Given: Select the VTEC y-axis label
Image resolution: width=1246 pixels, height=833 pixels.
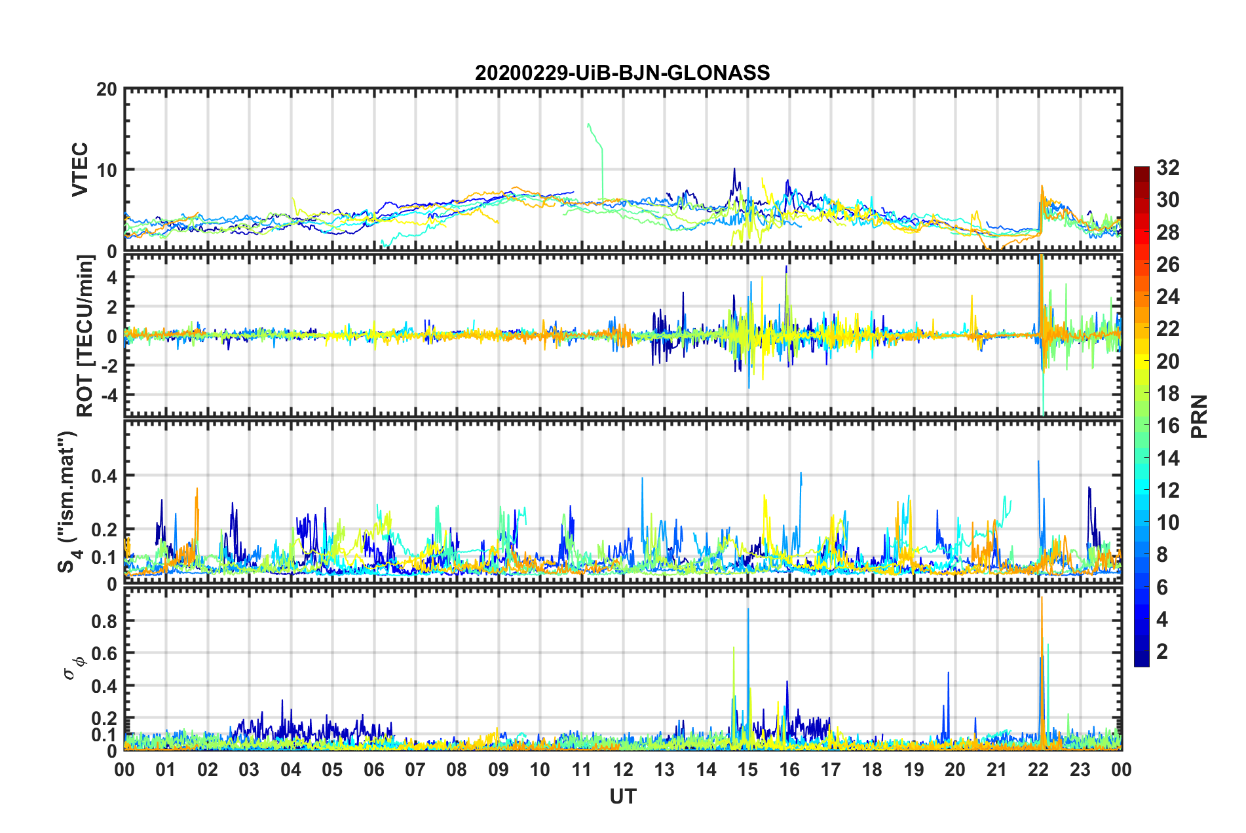Looking at the screenshot, I should (x=80, y=170).
